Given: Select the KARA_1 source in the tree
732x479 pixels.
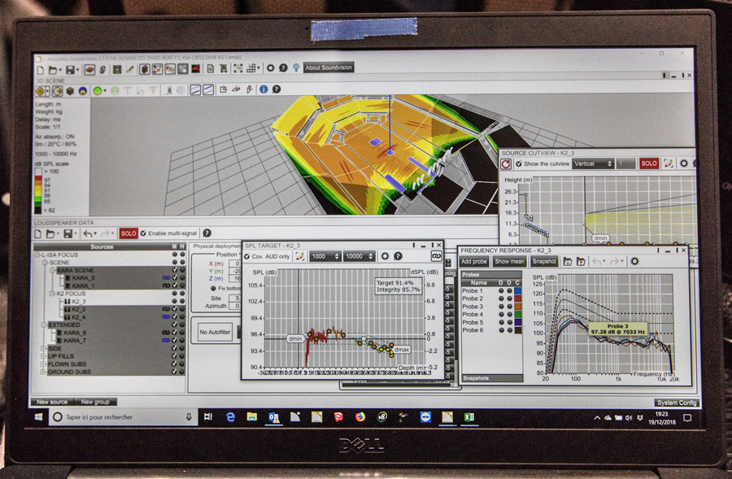Looking at the screenshot, I should pos(83,285).
